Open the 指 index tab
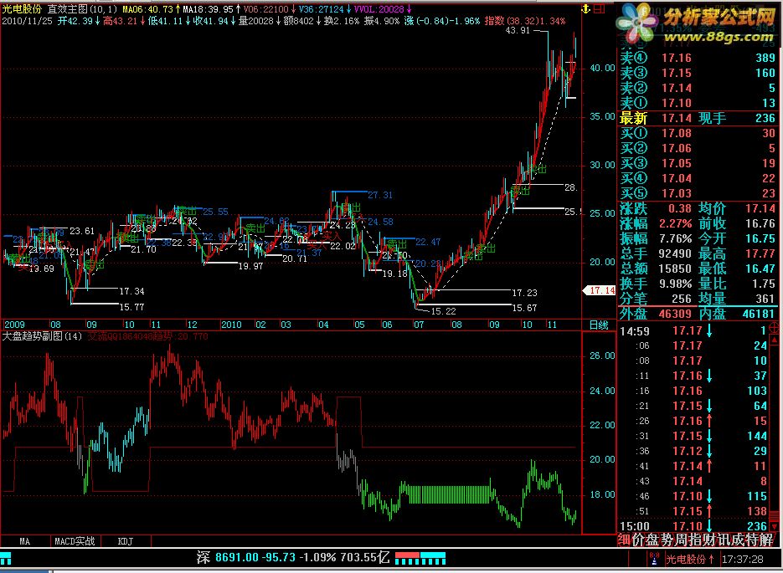Viewport: 783px width, 573px height. point(696,540)
